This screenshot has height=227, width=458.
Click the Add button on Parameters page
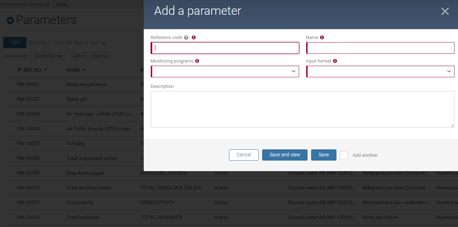click(x=15, y=43)
